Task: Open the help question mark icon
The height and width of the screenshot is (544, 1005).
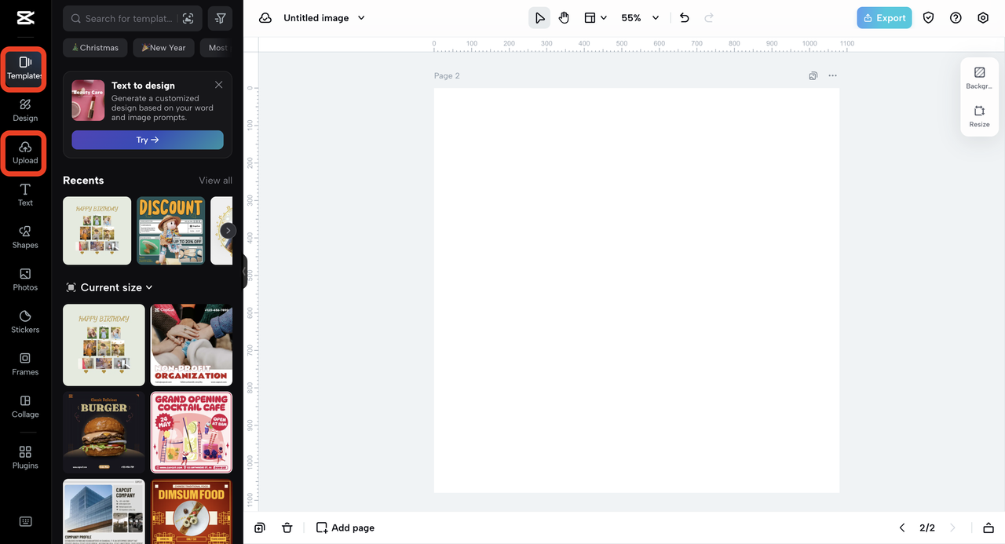Action: pos(956,18)
